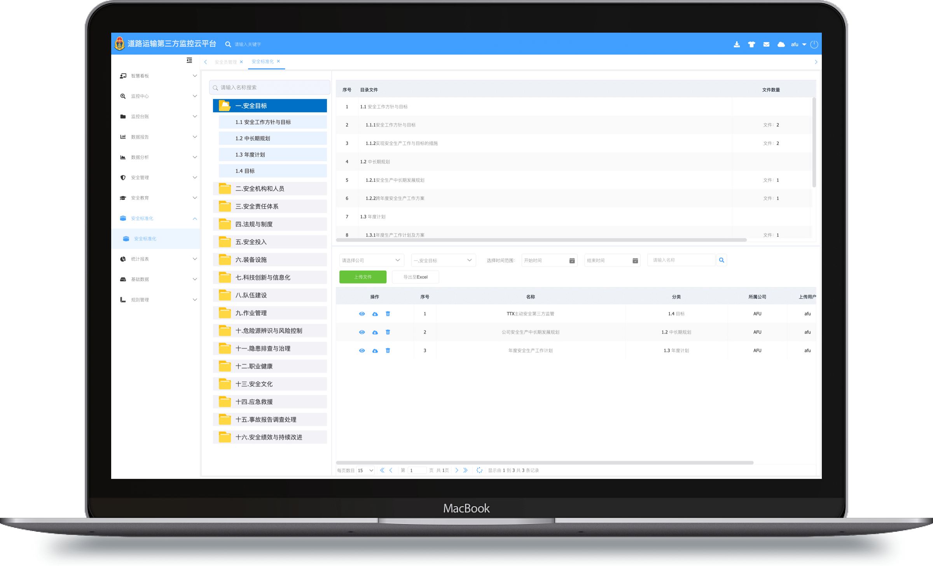Image resolution: width=933 pixels, height=566 pixels.
Task: Open 七.科技创新与信息化 folder
Action: tap(270, 278)
